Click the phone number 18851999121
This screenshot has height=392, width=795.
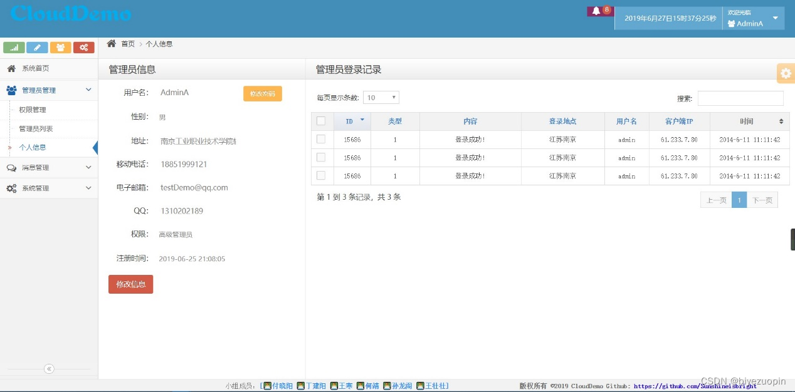[x=184, y=164]
